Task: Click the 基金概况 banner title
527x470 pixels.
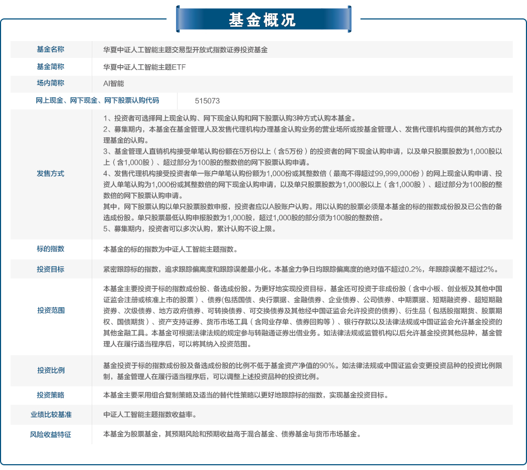Action: click(262, 20)
